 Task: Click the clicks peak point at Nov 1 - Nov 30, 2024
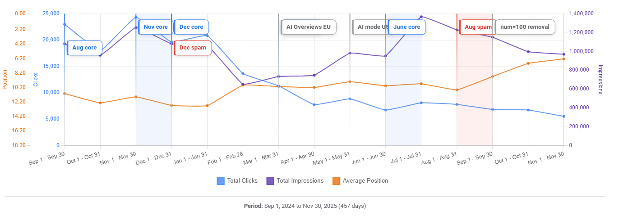pos(136,17)
